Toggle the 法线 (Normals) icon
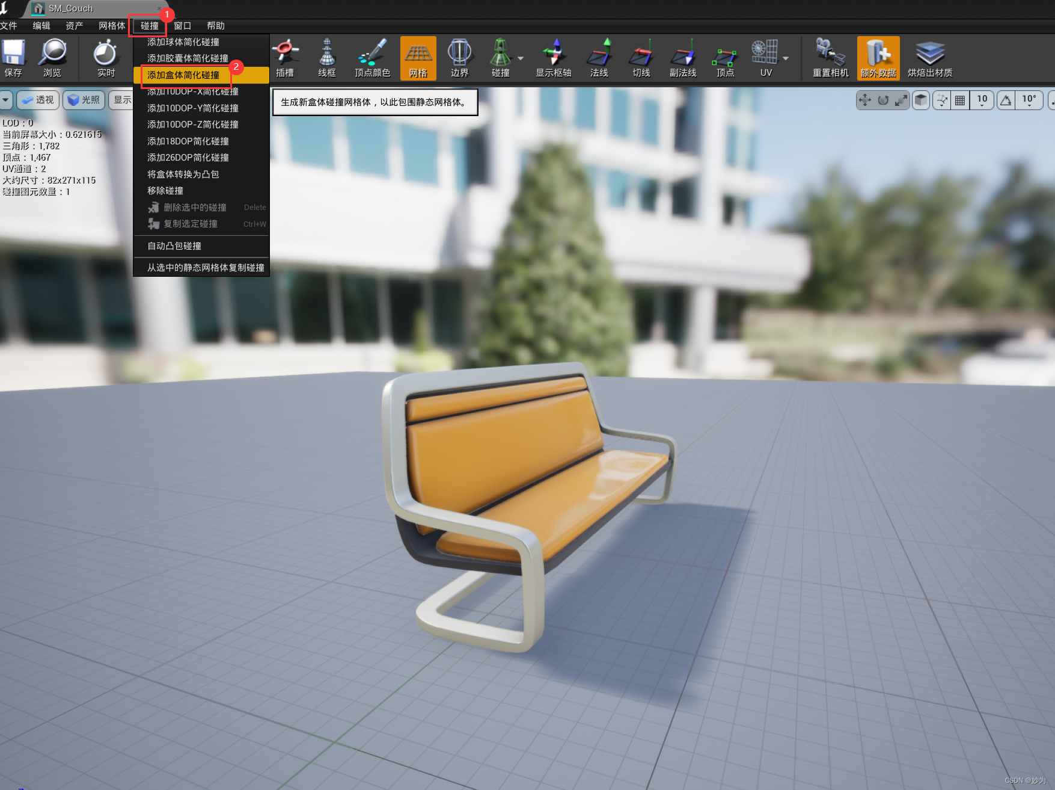The height and width of the screenshot is (790, 1055). point(599,58)
